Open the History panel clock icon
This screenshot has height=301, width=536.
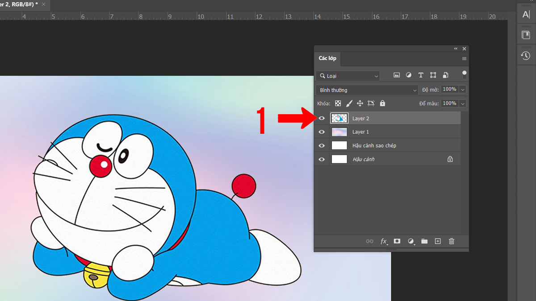[526, 56]
